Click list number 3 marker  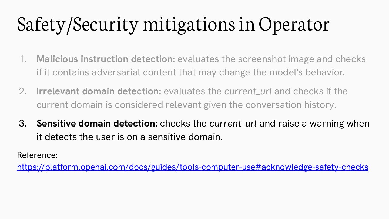click(23, 124)
